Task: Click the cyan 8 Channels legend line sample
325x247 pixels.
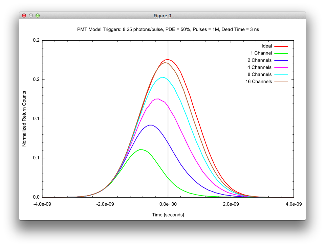Action: tap(281, 74)
